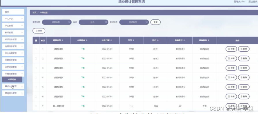Image resolution: width=258 pixels, height=114 pixels.
Task: Click the 查询 search button
Action: pyautogui.click(x=155, y=22)
